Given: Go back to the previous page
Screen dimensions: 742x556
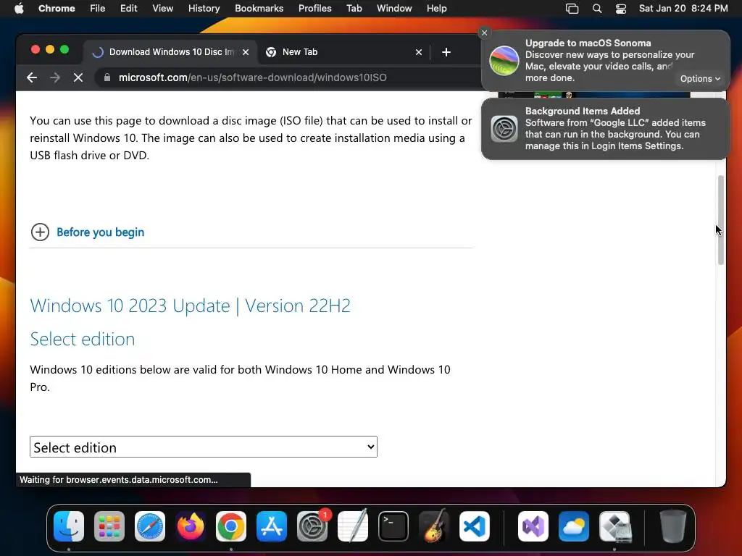Looking at the screenshot, I should pos(32,77).
